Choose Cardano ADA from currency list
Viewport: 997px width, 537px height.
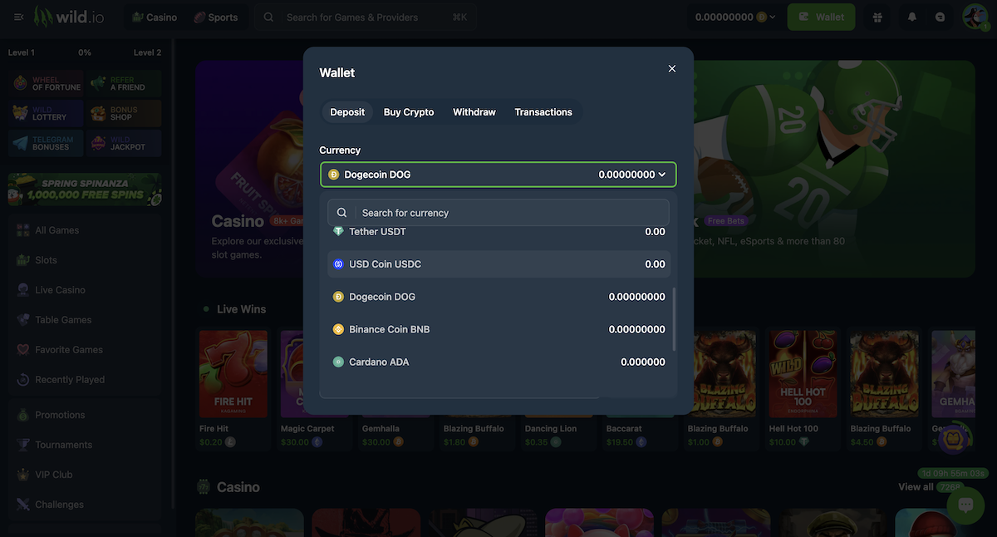[498, 362]
